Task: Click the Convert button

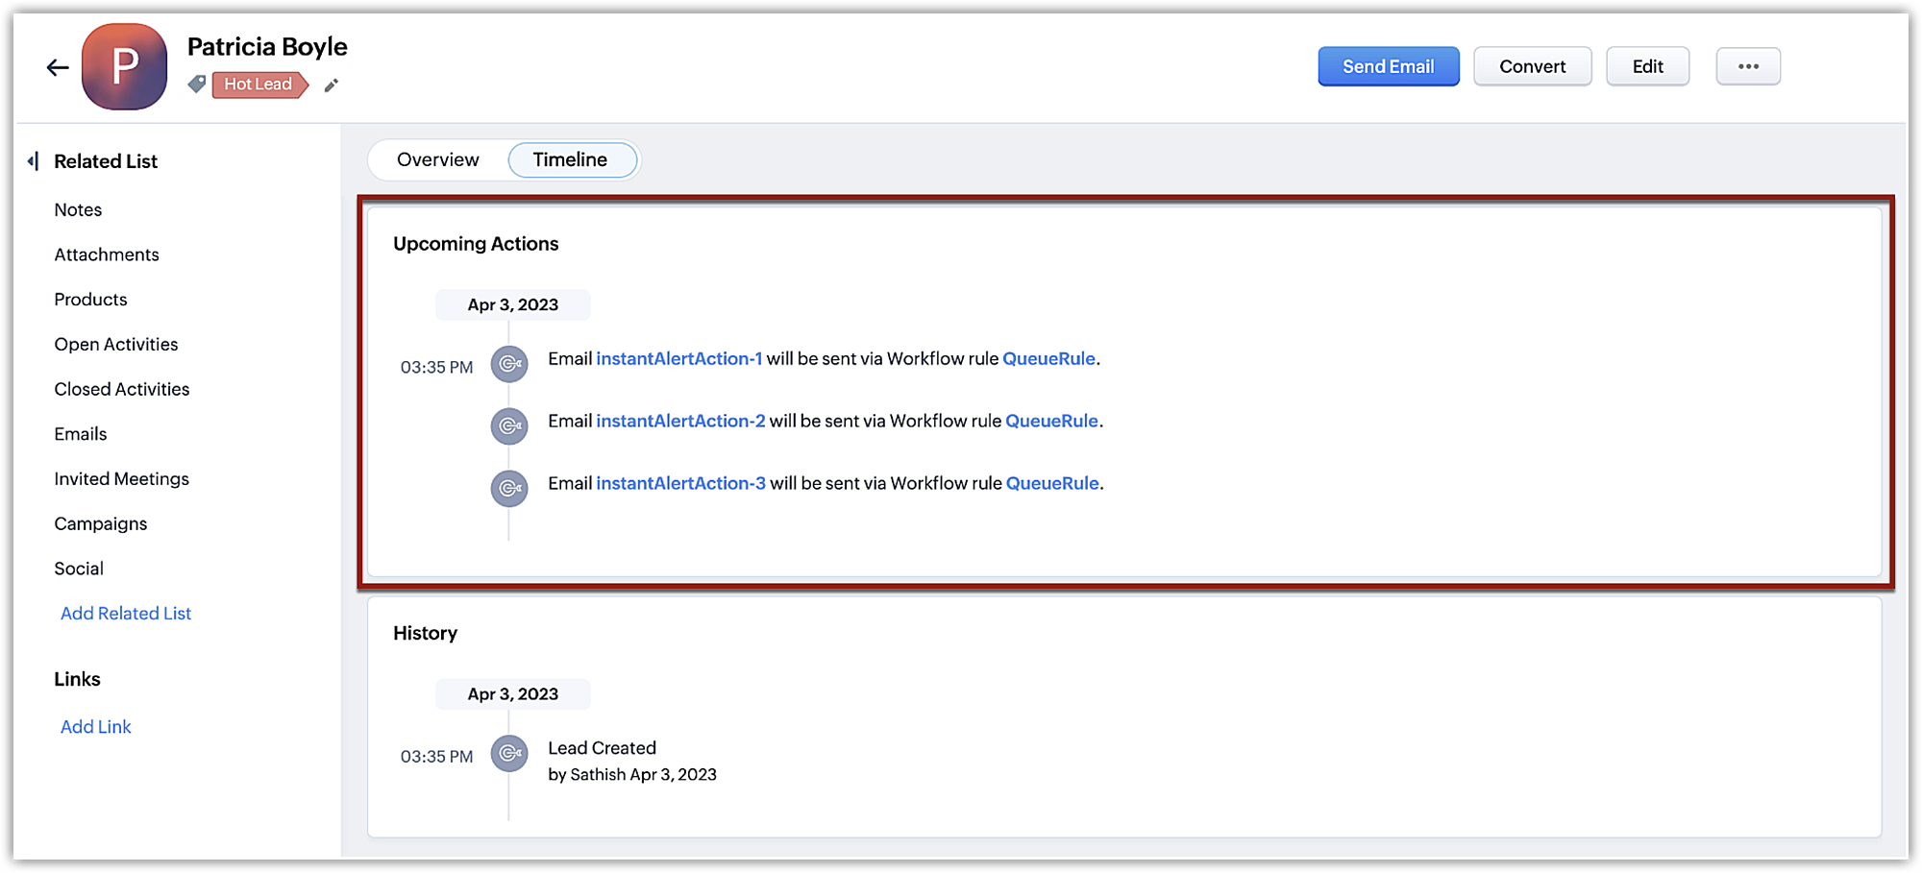Action: pyautogui.click(x=1532, y=66)
